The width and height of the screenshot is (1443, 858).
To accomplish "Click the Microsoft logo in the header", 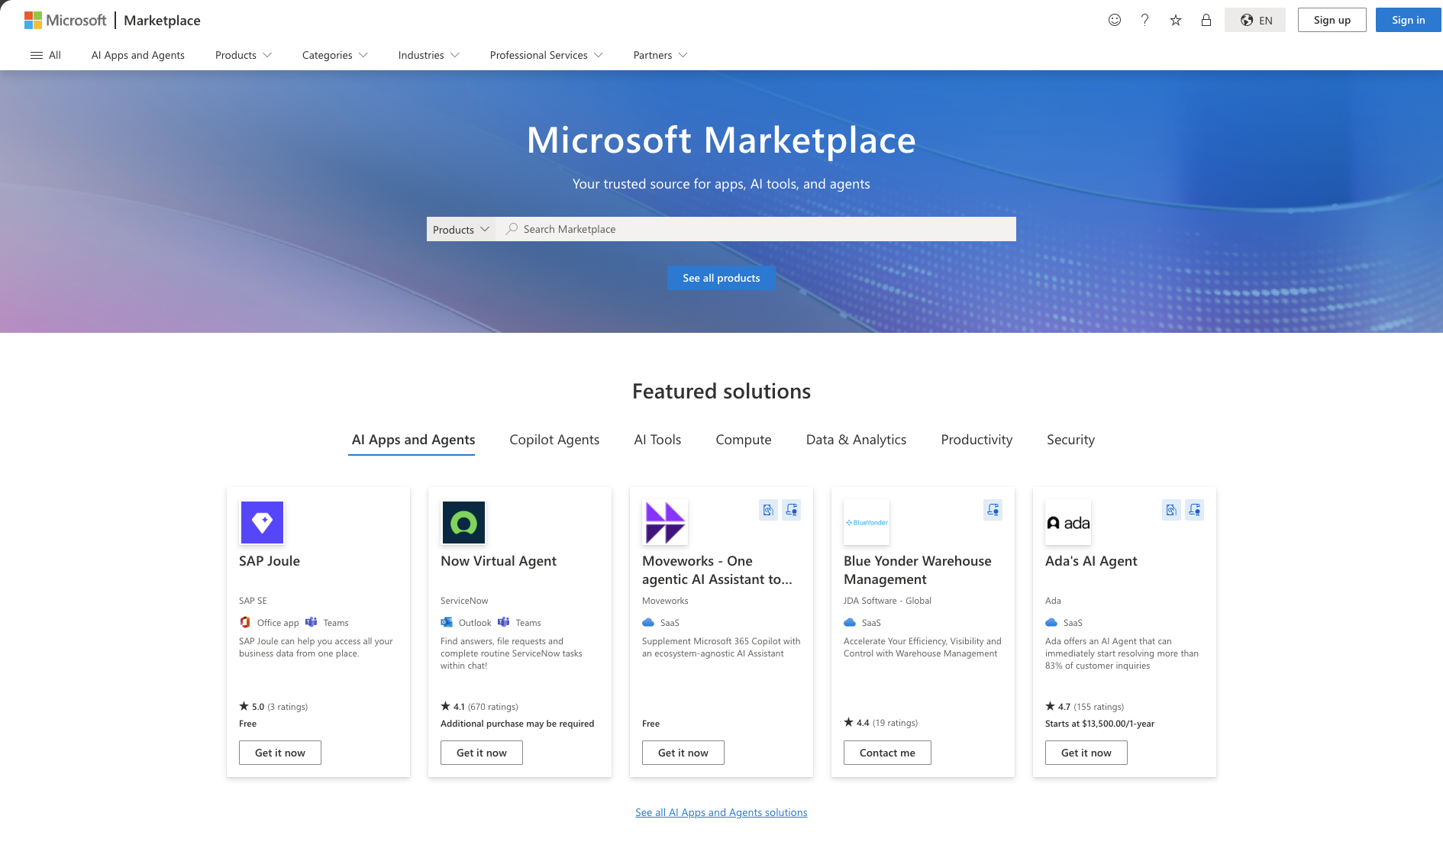I will (66, 20).
